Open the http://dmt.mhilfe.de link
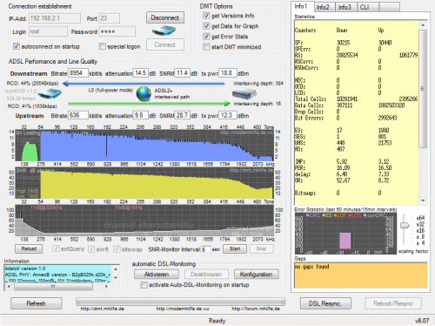 102,309
